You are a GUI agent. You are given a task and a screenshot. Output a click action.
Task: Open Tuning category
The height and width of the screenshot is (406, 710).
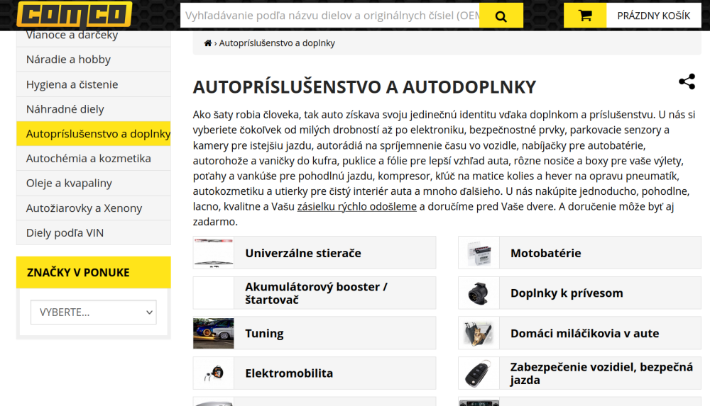315,333
